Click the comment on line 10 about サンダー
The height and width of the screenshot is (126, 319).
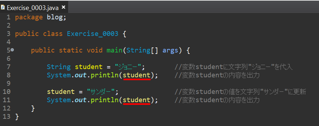[x=240, y=92]
